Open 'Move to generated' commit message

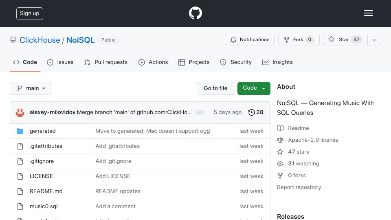(x=153, y=131)
